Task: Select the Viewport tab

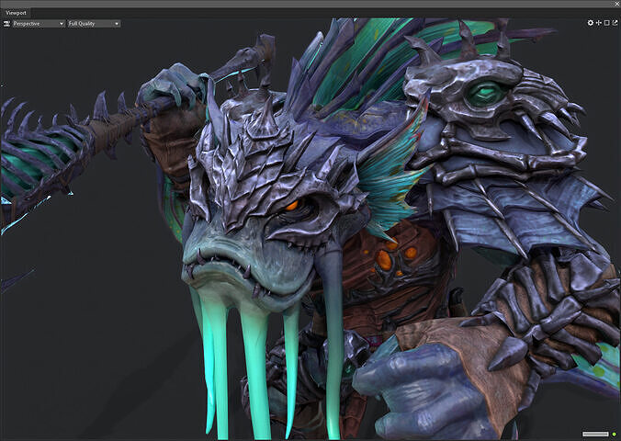Action: [16, 13]
